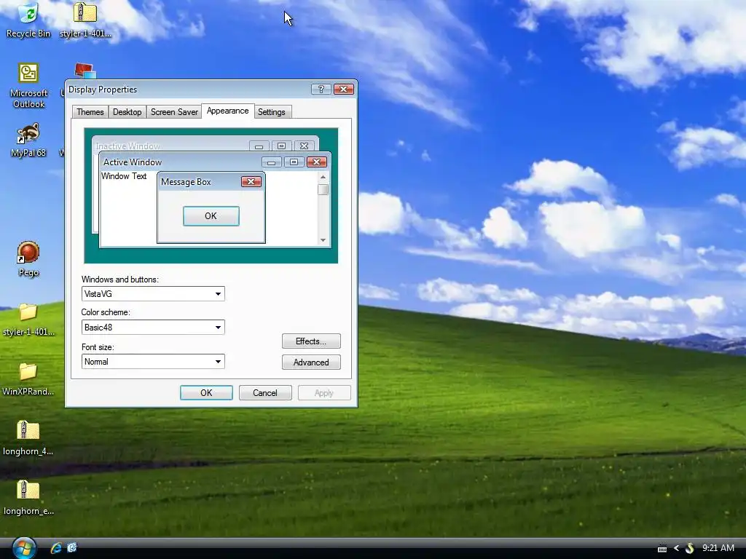Switch to the Themes tab

[x=90, y=111]
